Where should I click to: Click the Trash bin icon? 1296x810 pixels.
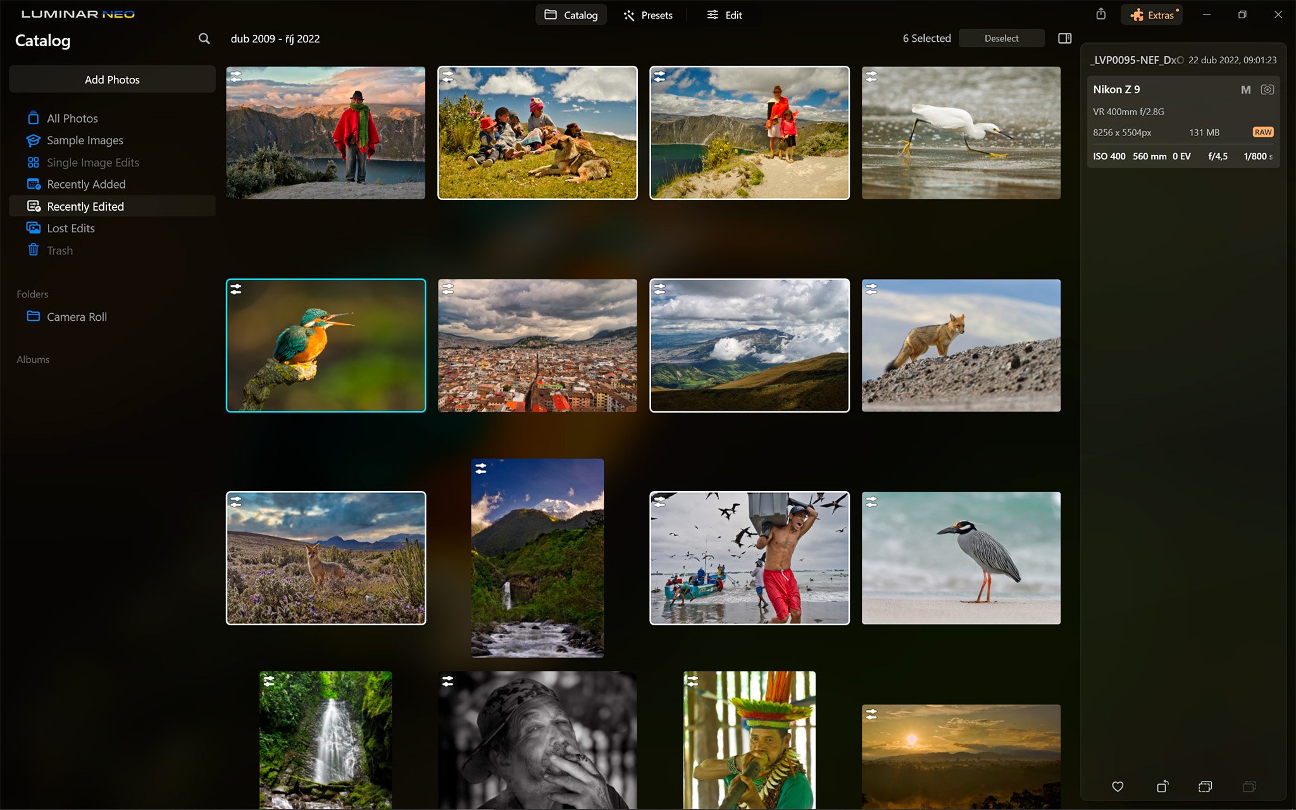point(34,250)
